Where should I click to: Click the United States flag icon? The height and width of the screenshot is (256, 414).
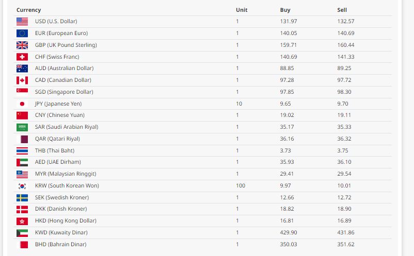point(22,22)
